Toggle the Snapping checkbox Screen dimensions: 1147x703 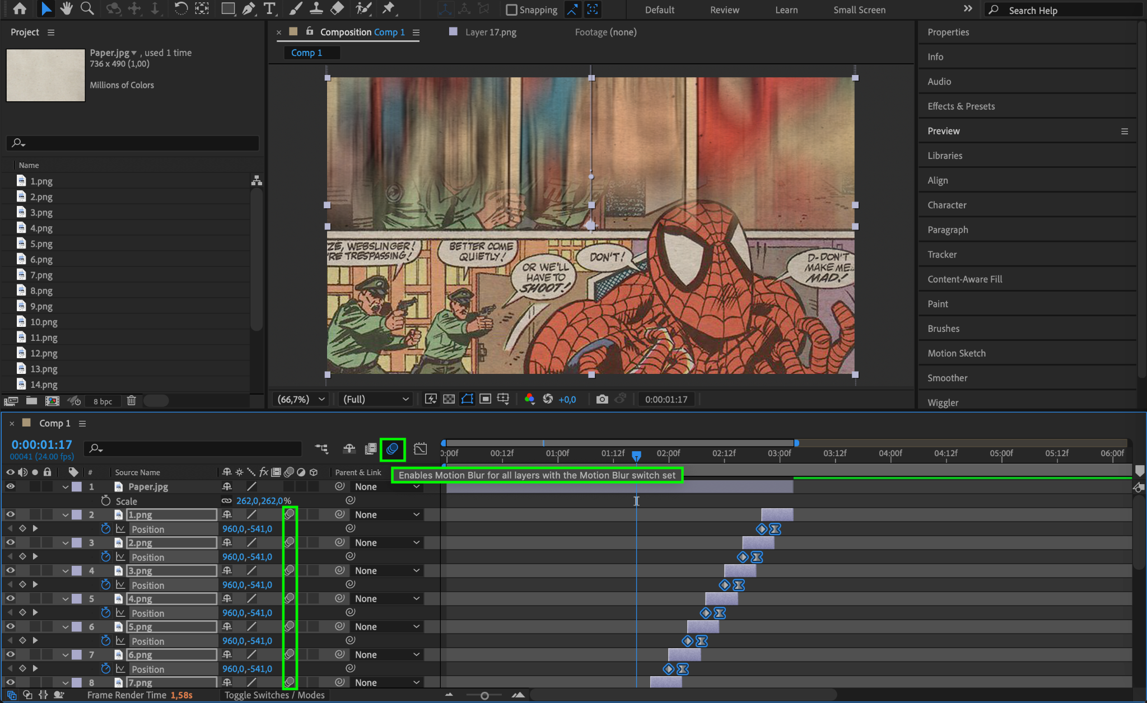point(511,10)
